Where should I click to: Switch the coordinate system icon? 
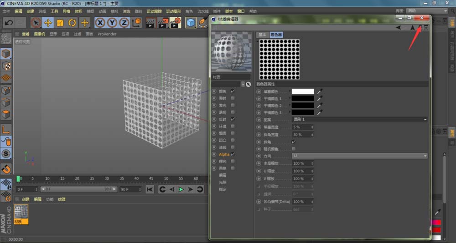(x=136, y=23)
